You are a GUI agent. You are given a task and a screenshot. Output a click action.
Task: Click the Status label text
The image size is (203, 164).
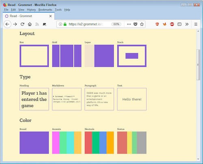[121, 129]
